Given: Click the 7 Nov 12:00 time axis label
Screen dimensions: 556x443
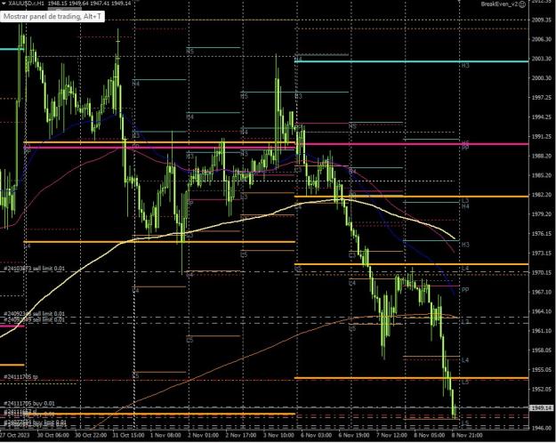Looking at the screenshot, I should 391,435.
